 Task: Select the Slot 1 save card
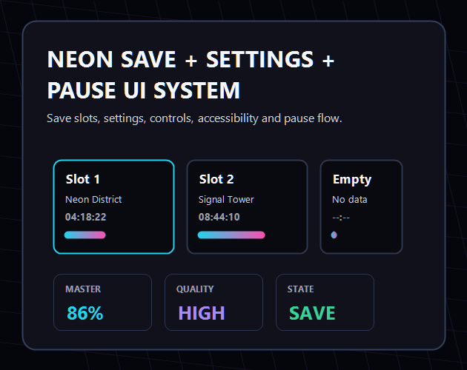[113, 206]
